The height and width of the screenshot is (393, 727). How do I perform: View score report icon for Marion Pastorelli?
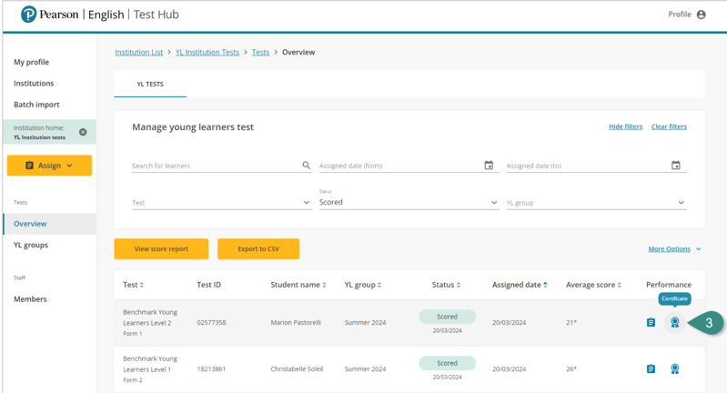click(651, 323)
